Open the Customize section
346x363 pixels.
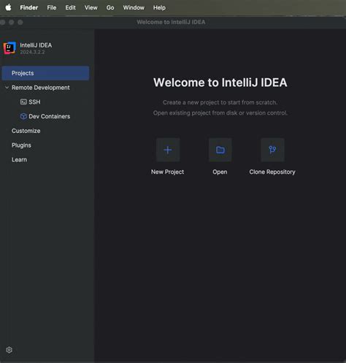26,131
